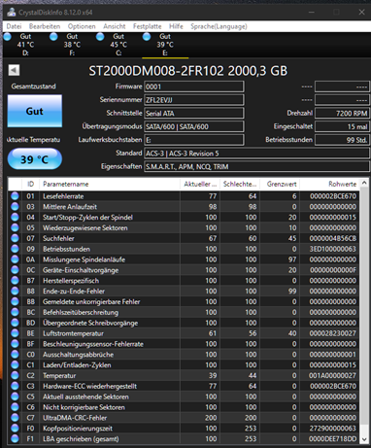Viewport: 371px width, 448px height.
Task: Click the Schlechte column header
Action: coord(240,184)
